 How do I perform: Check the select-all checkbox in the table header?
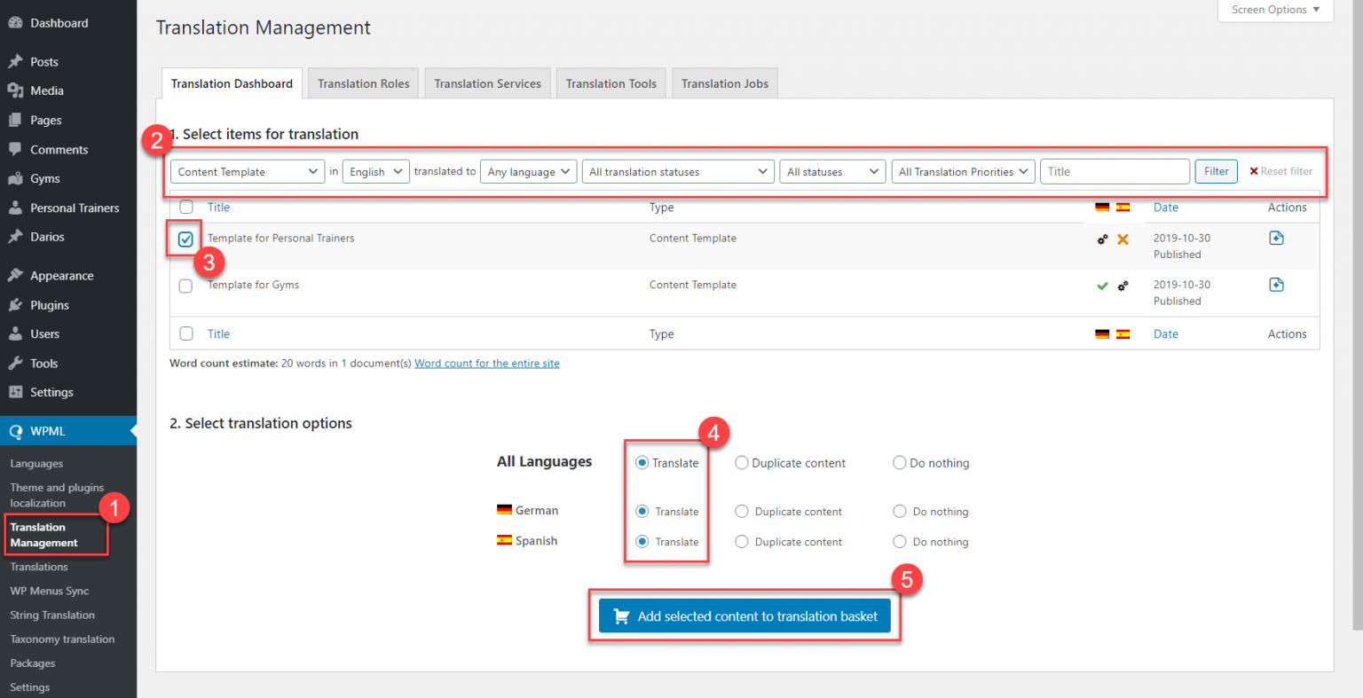(x=185, y=207)
